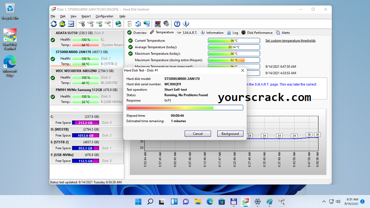Open Set custom temperature thresholds link
The image size is (370, 208).
coord(290,41)
